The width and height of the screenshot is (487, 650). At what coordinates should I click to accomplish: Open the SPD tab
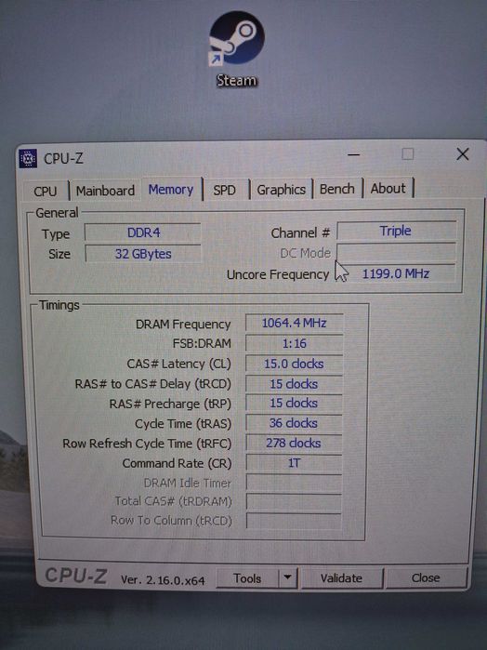[x=224, y=191]
